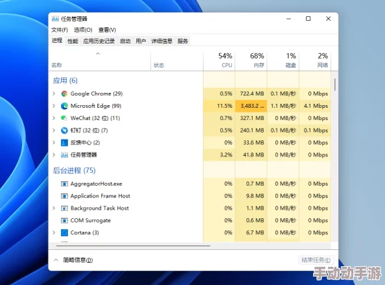Viewport: 385px width, 285px height.
Task: Select the COM Surrogate process name
Action: click(91, 220)
